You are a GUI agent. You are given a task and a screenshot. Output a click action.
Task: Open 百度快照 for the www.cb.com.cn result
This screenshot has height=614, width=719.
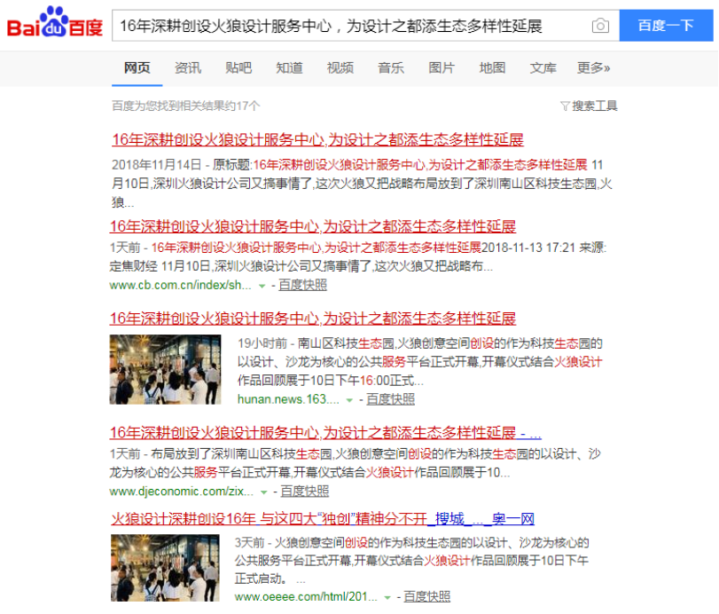[302, 285]
